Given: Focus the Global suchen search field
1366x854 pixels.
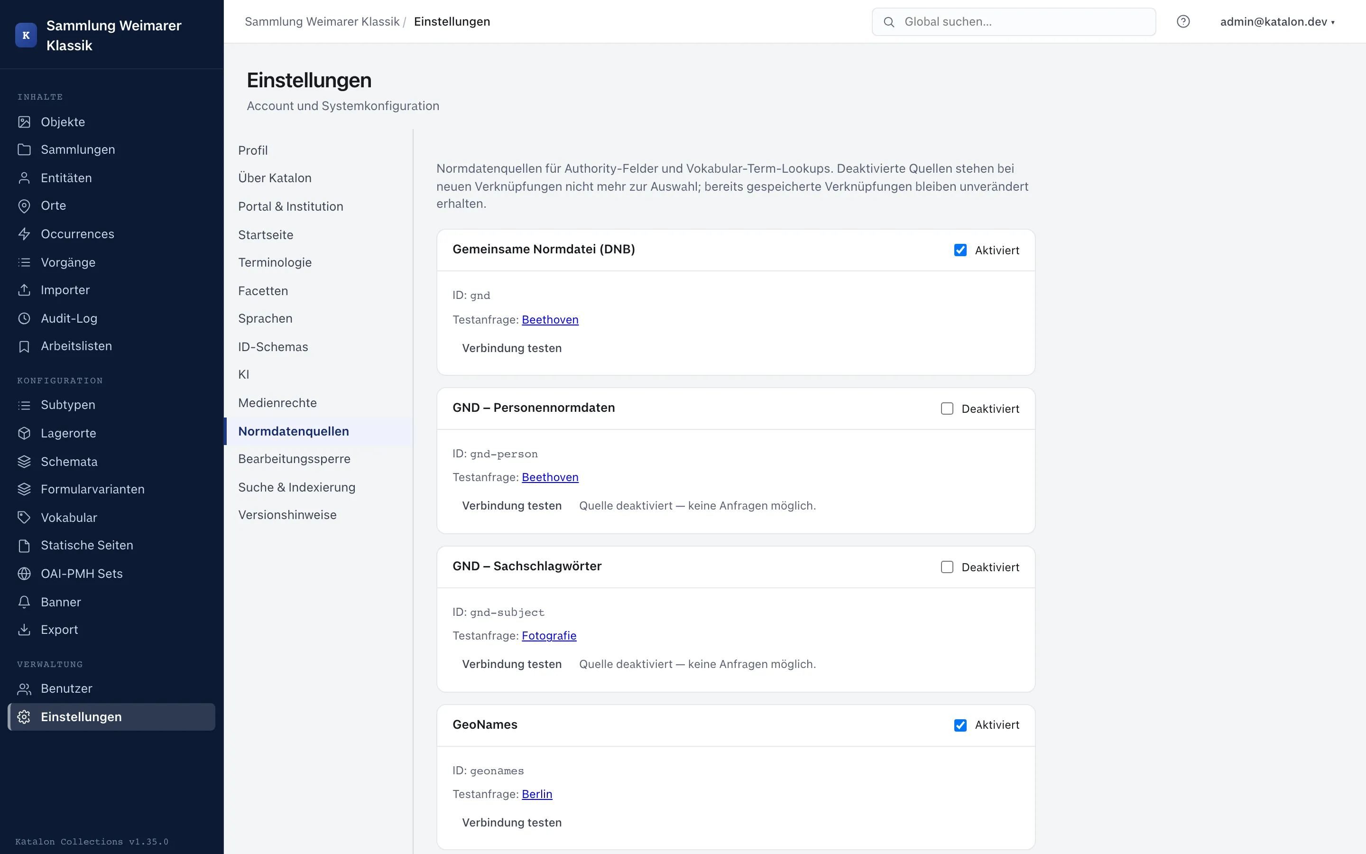Looking at the screenshot, I should click(x=1013, y=22).
